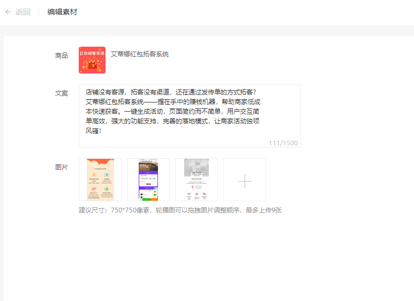Select the gray third uploaded image

point(197,180)
